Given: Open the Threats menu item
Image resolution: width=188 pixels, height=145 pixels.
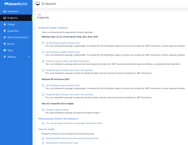Looking at the screenshot, I should tap(16, 25).
